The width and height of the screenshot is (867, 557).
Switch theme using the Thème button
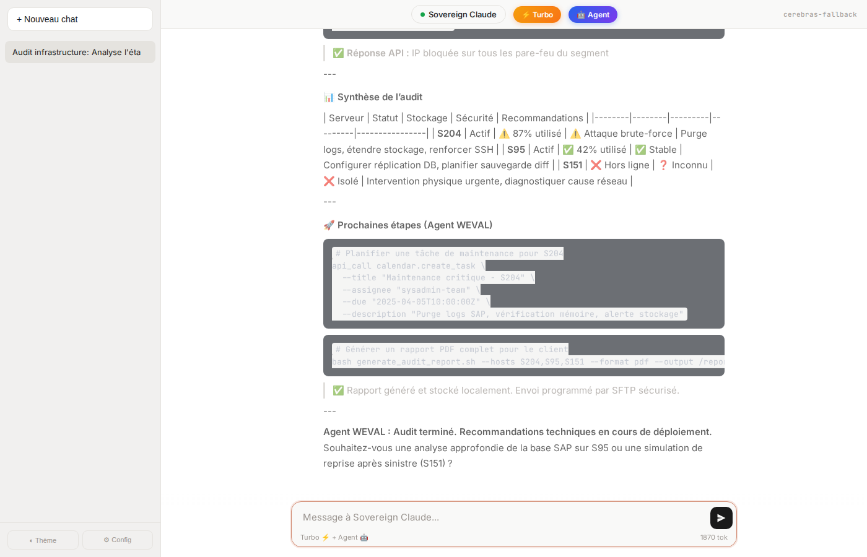tap(43, 540)
